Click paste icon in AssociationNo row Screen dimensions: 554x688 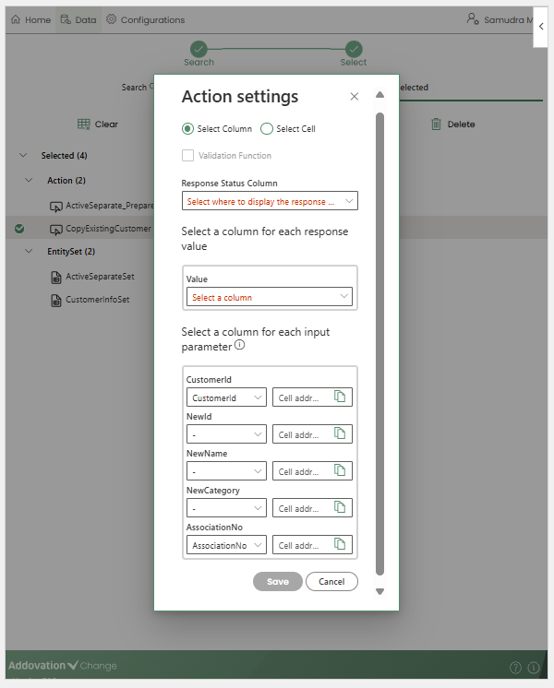[340, 545]
